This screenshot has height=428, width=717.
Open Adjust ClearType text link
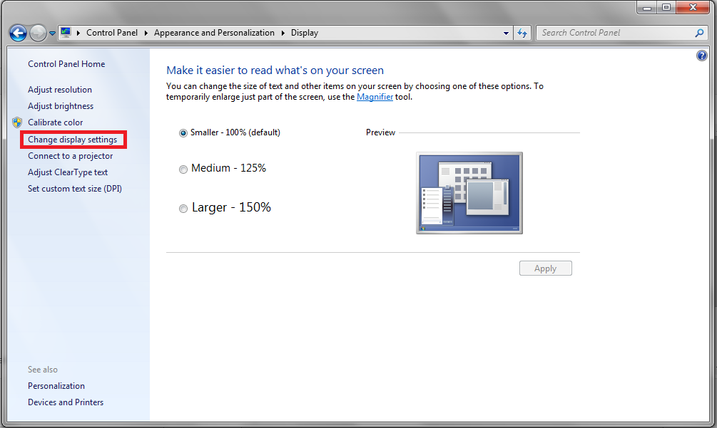68,172
